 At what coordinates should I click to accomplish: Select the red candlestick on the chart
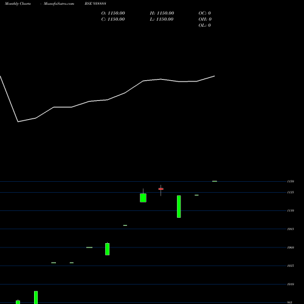point(161,189)
